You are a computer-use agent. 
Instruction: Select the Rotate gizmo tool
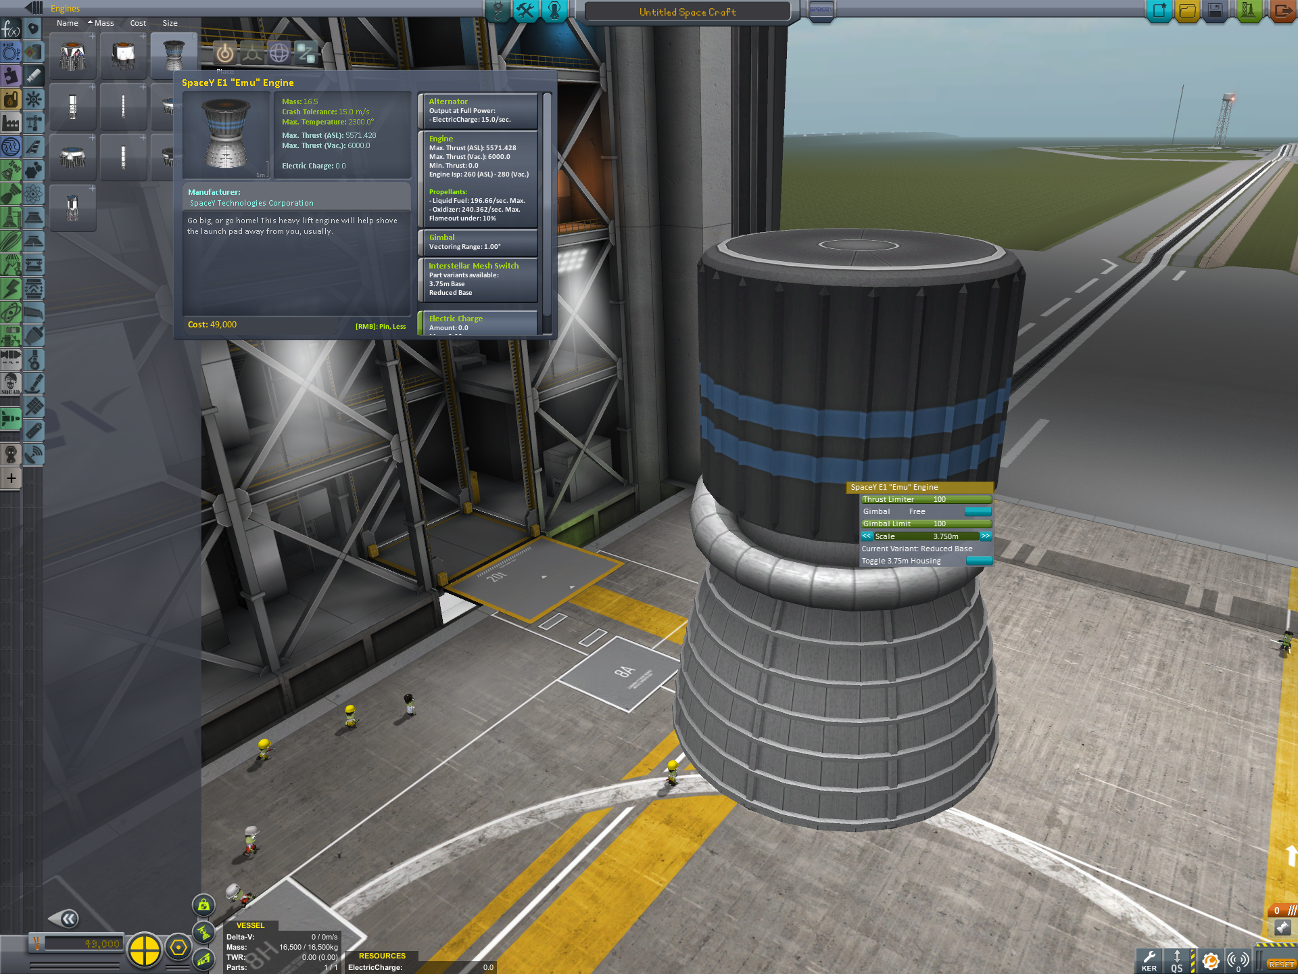(x=279, y=53)
